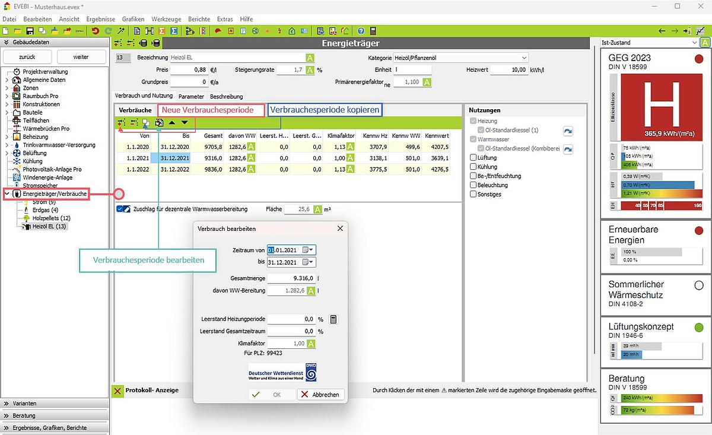Add new consumption period icon
712x435 pixels.
coord(121,123)
